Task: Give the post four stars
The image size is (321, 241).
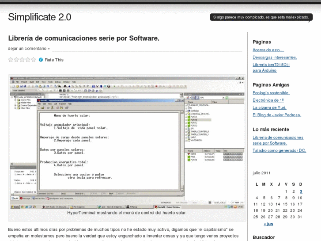Action: click(x=28, y=60)
